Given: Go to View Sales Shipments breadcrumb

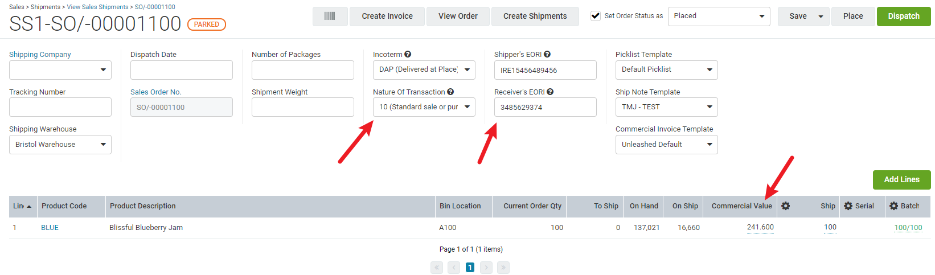Looking at the screenshot, I should coord(97,7).
